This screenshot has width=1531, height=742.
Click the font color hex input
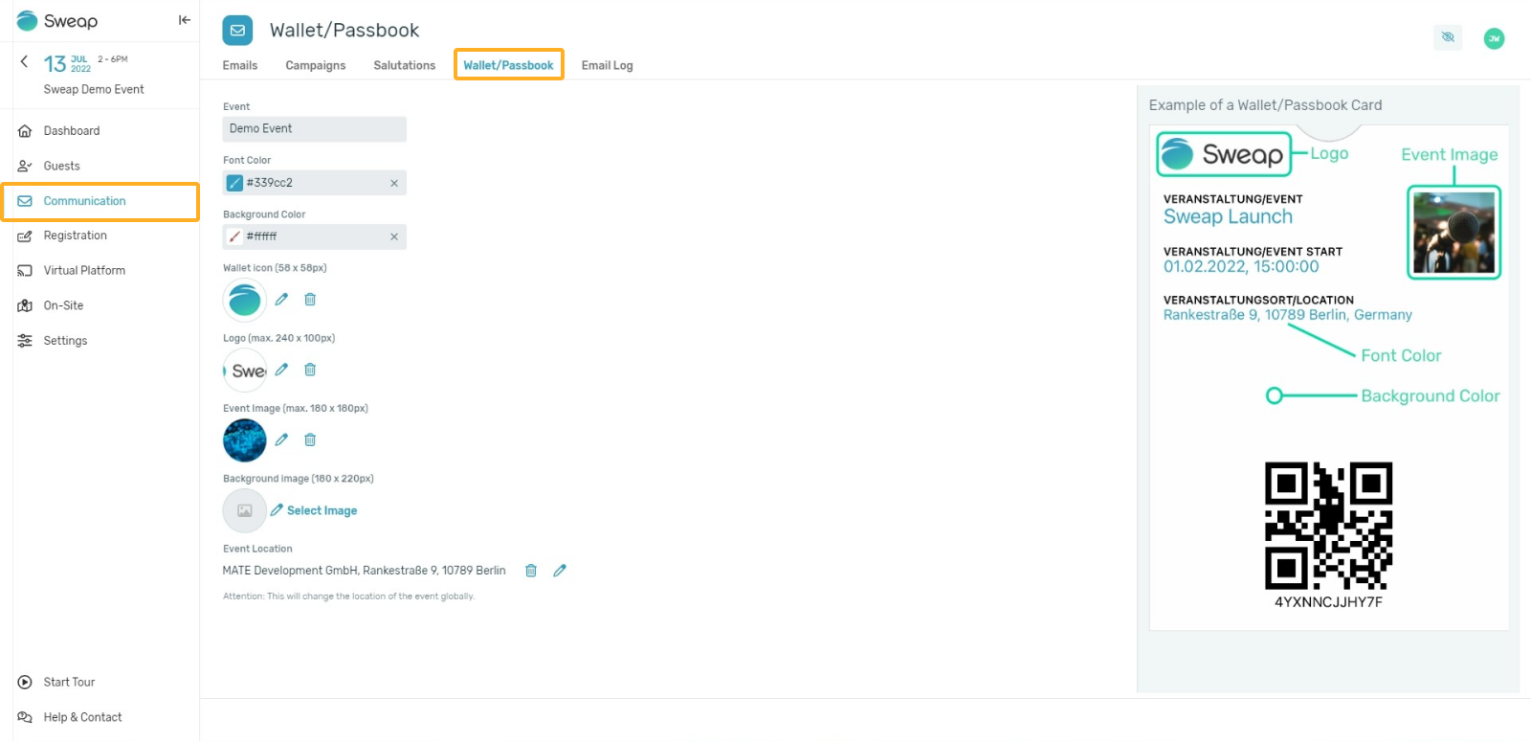[315, 183]
